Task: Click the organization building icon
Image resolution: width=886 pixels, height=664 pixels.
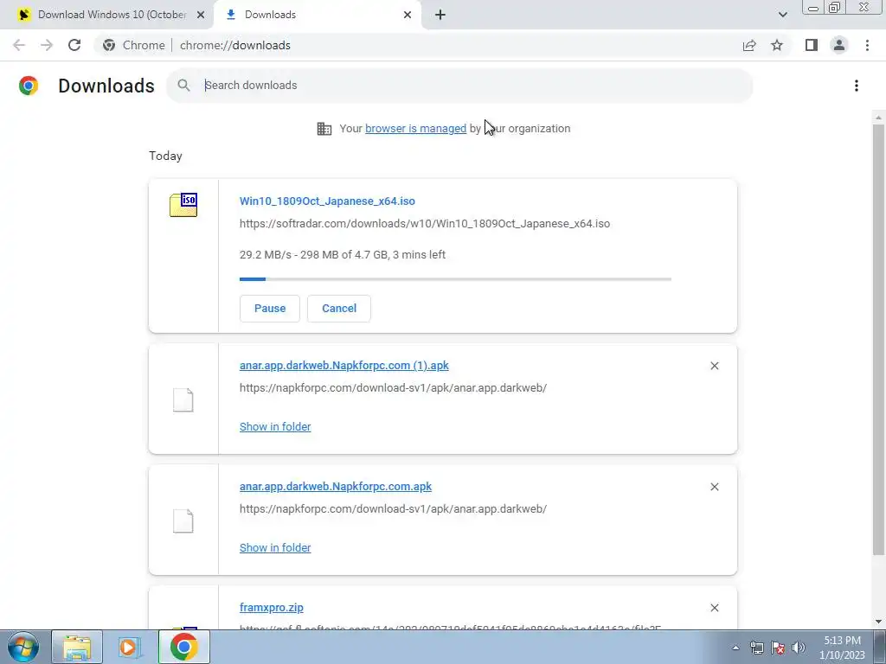Action: point(324,129)
